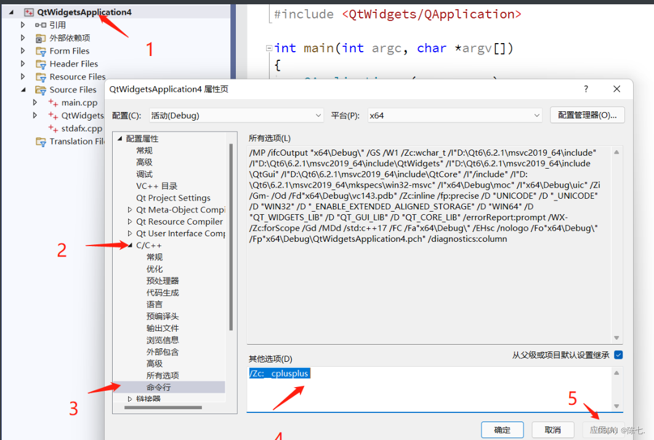Select Qt Project Settings page
Screen dimensions: 654x440
(x=173, y=198)
